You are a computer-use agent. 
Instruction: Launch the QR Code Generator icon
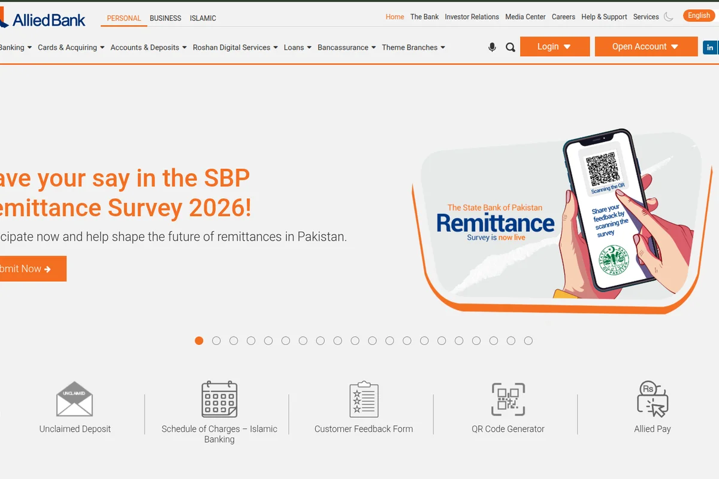click(508, 399)
